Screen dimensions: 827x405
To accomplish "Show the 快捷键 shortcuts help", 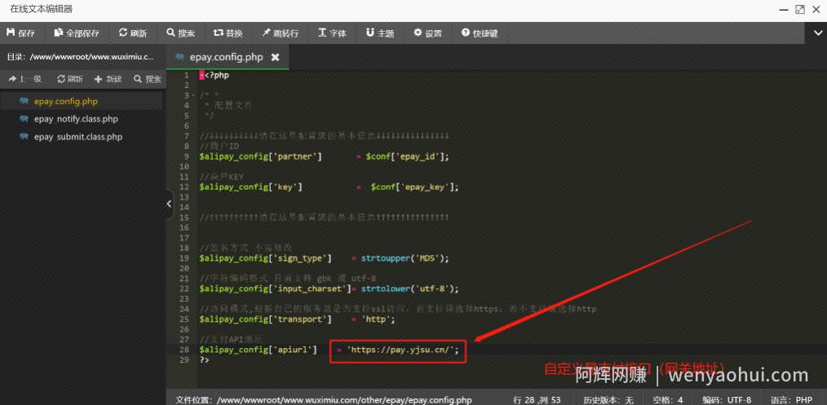I will coord(480,33).
